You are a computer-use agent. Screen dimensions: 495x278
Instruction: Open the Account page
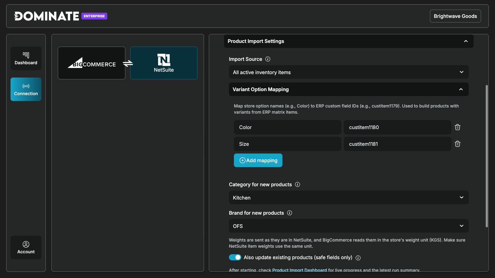(26, 247)
